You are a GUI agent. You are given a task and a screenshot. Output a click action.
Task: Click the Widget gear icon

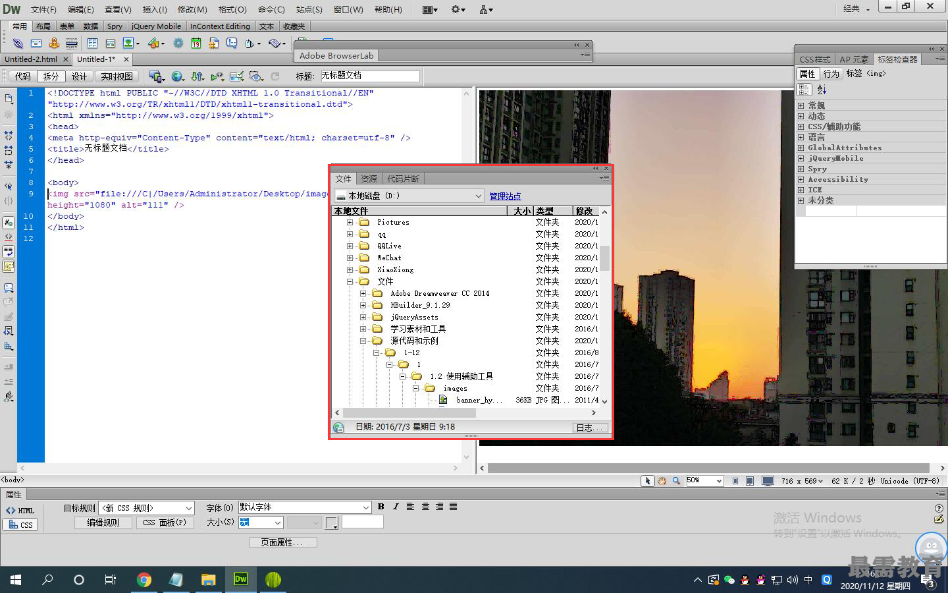coord(178,43)
